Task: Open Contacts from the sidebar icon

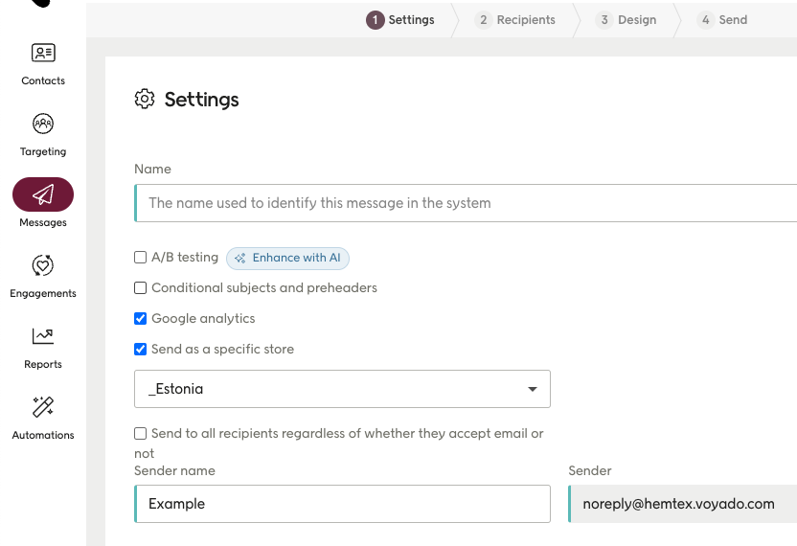Action: (43, 54)
